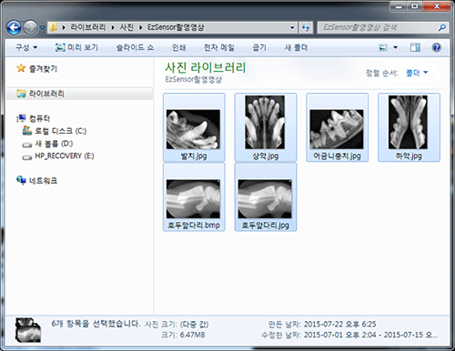Click the stacked preview icon in details pane
Image resolution: width=455 pixels, height=351 pixels.
click(x=28, y=330)
